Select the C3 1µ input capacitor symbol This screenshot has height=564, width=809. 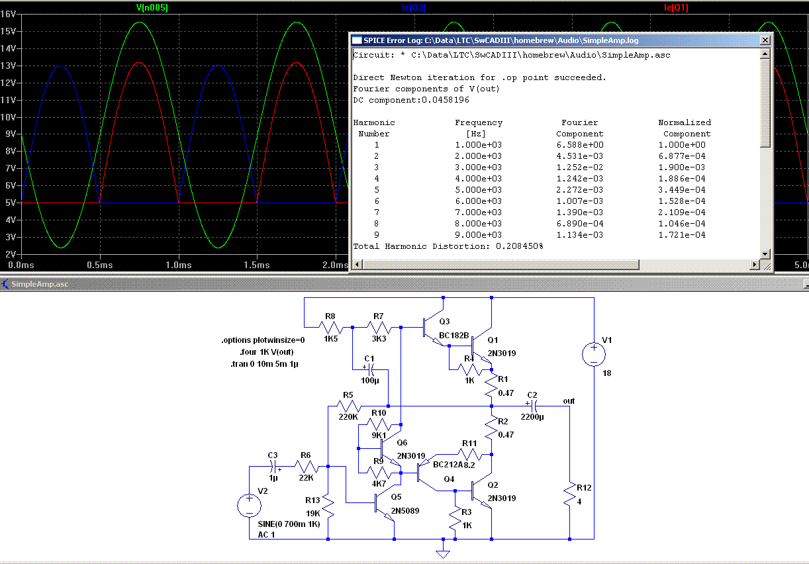pos(273,466)
